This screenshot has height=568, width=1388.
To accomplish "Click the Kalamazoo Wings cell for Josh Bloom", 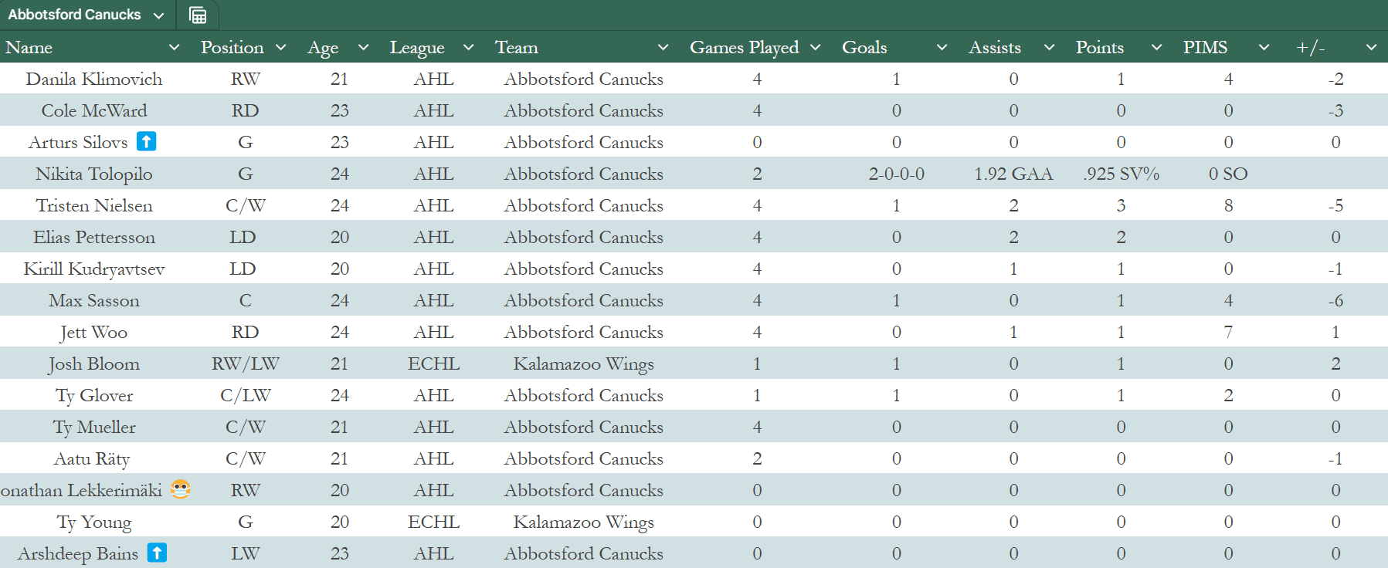I will pos(583,363).
